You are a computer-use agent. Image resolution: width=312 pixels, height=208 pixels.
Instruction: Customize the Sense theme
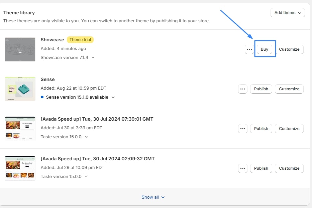(289, 89)
